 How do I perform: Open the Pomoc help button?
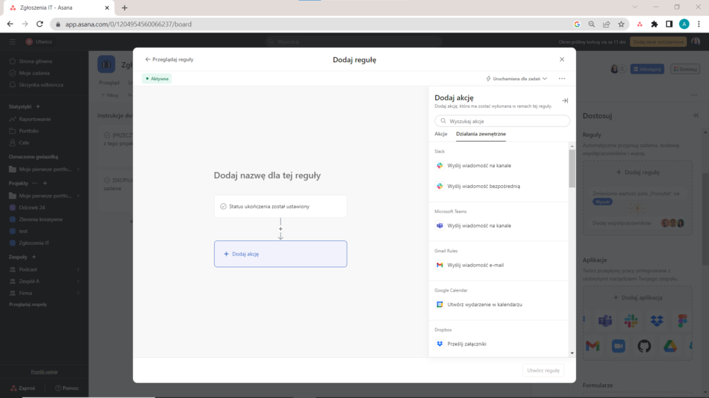pos(67,388)
